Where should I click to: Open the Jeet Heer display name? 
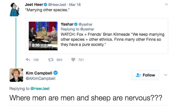[34, 4]
